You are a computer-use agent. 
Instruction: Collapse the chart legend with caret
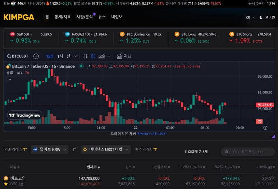[x=10, y=79]
